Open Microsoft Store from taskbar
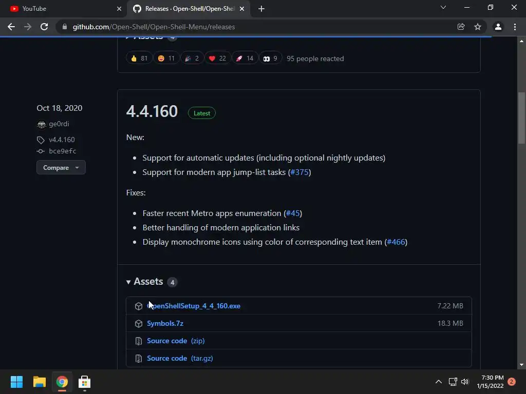The image size is (526, 394). pos(85,382)
